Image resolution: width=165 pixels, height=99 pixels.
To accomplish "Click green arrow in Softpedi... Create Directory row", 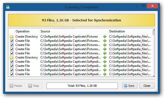I will 105,57.
